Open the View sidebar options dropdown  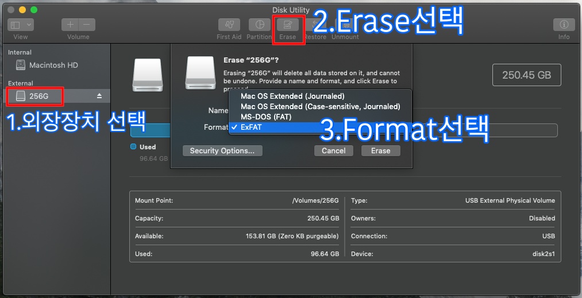click(x=21, y=25)
